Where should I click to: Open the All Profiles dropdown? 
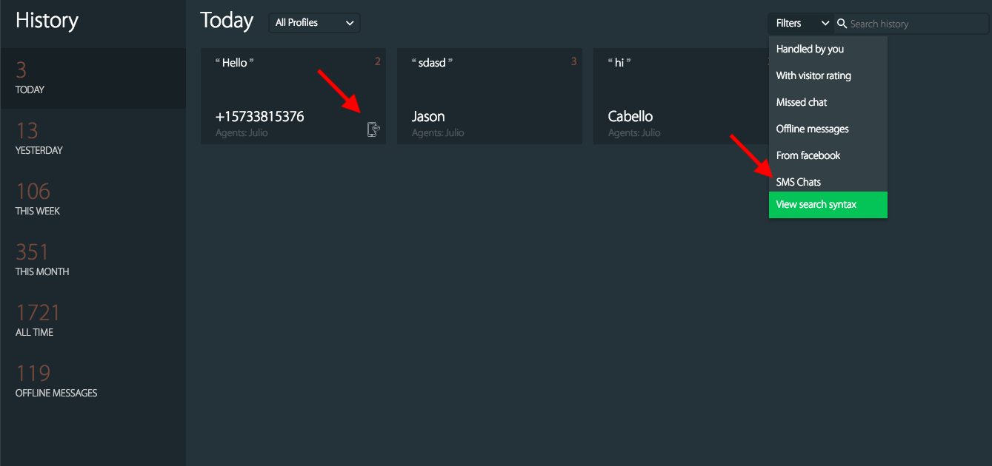[x=314, y=23]
